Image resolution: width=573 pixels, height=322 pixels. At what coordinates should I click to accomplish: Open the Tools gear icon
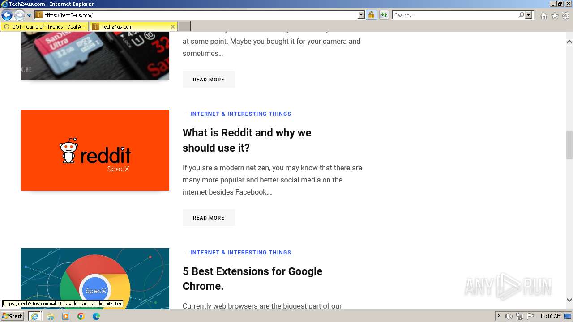click(566, 16)
